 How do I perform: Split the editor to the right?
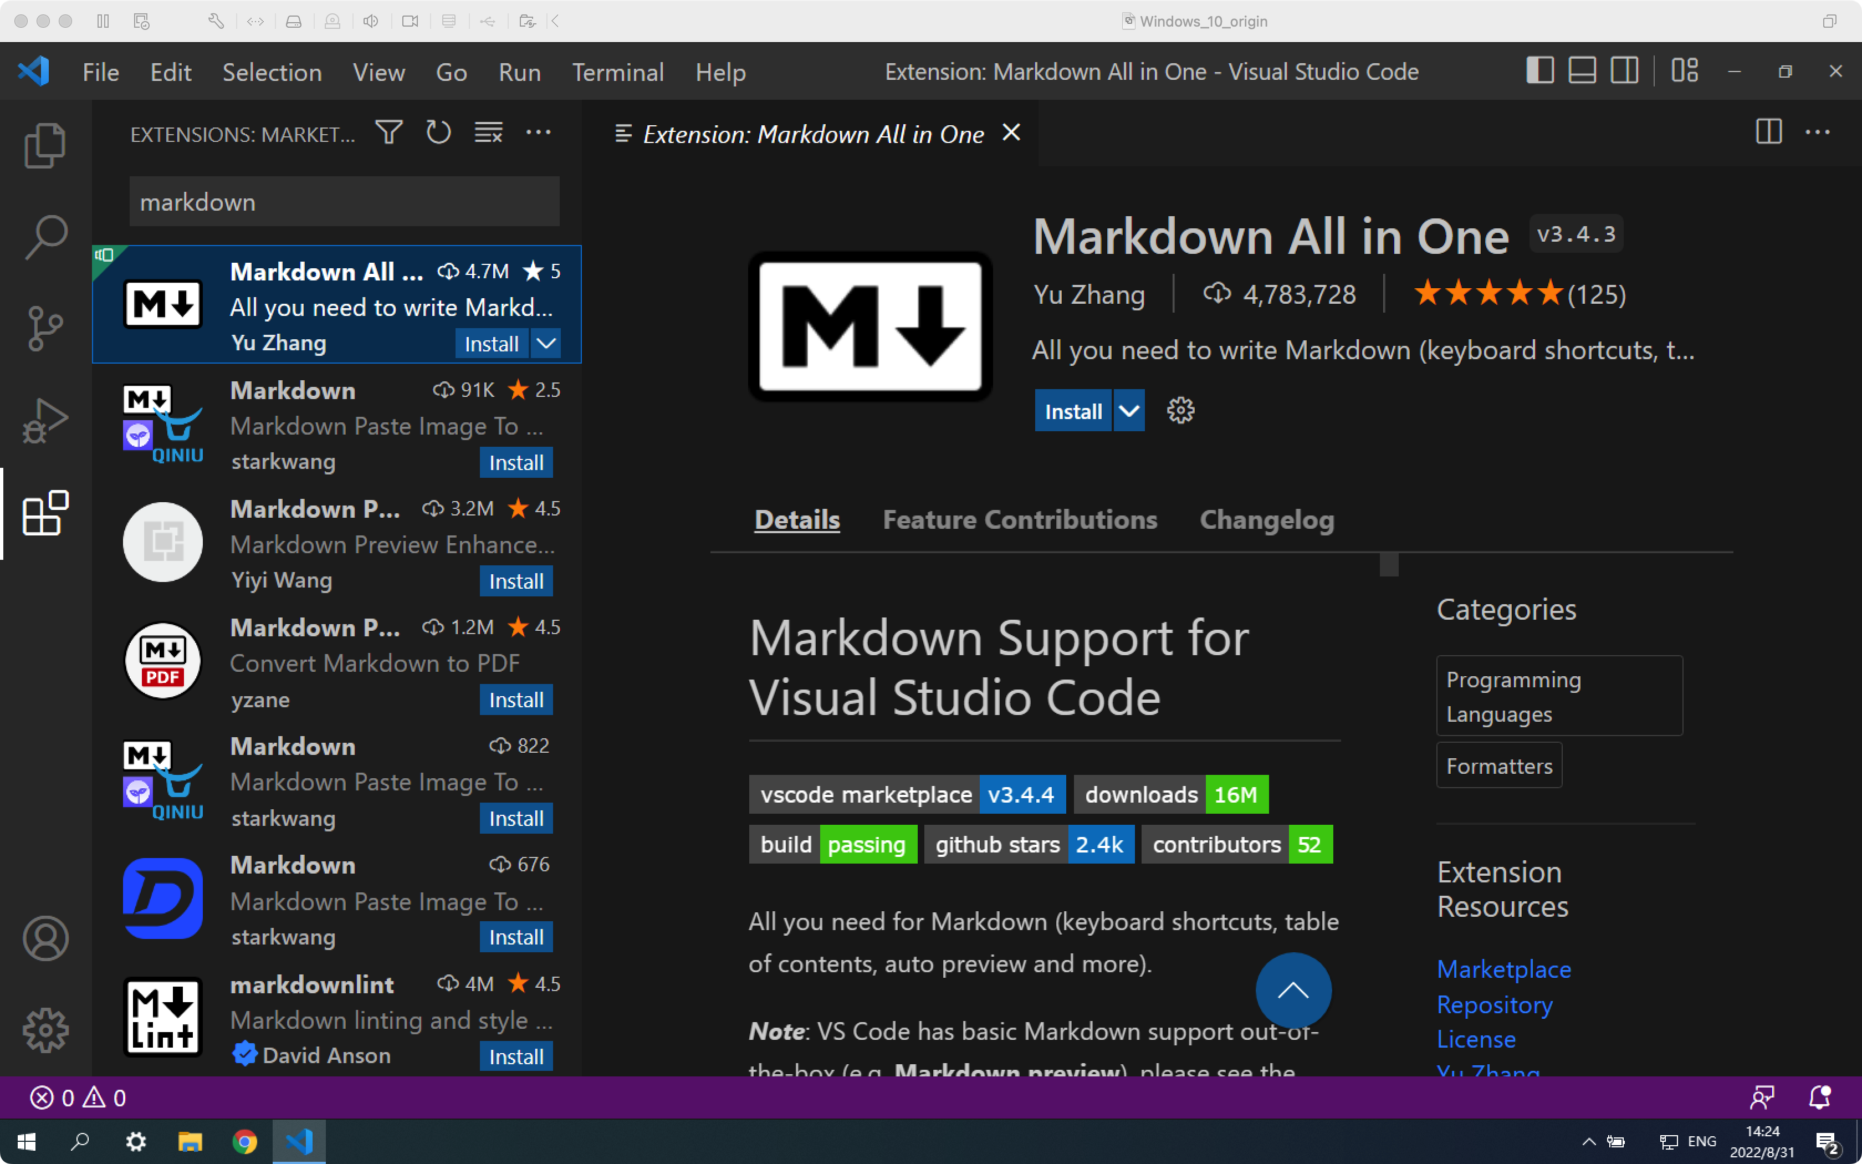[1769, 132]
